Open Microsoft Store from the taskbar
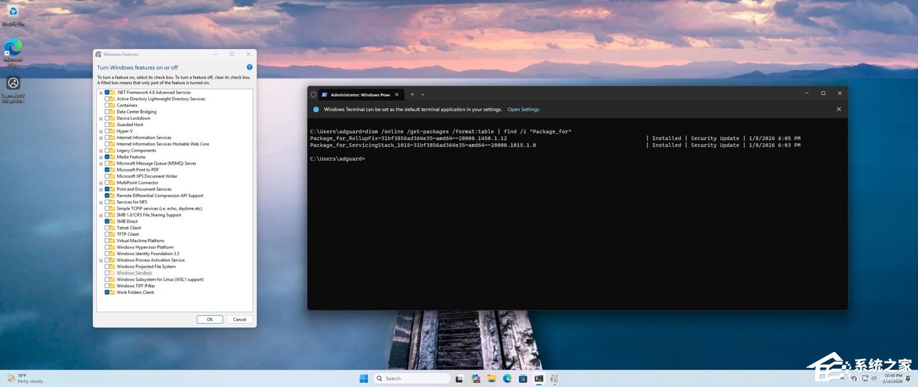Viewport: 918px width, 387px height. coord(523,378)
